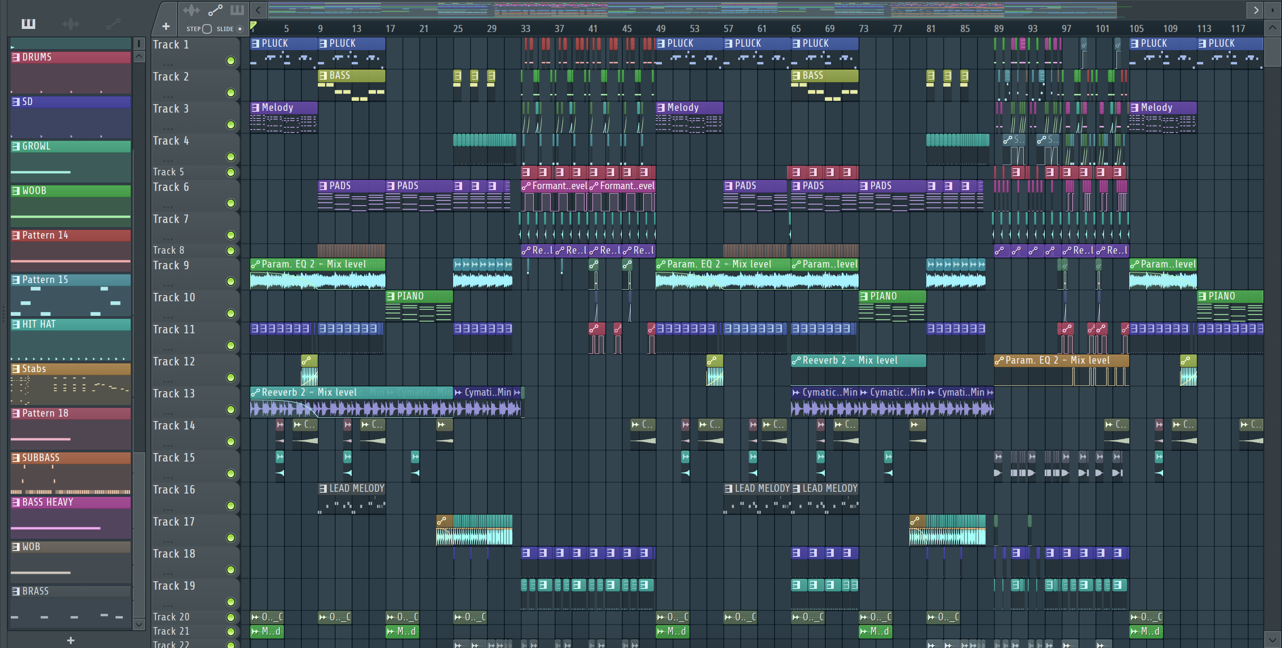
Task: Show audio clip focus waveform icon in toolbar
Action: [x=191, y=10]
